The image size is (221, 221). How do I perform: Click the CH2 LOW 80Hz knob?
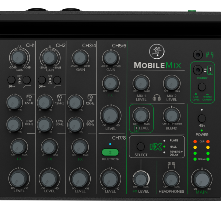(45, 124)
